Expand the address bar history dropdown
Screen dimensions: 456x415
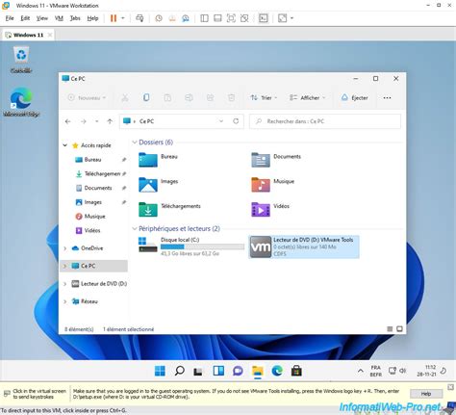[221, 121]
